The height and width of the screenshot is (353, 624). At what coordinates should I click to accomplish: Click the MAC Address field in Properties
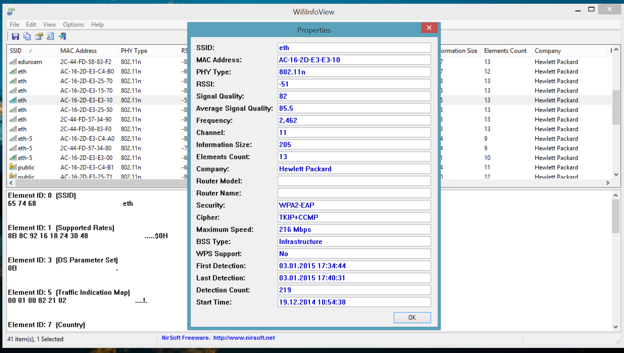point(354,60)
